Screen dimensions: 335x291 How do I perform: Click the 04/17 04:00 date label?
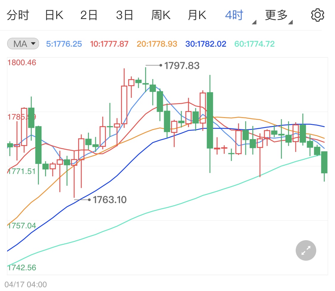25,284
